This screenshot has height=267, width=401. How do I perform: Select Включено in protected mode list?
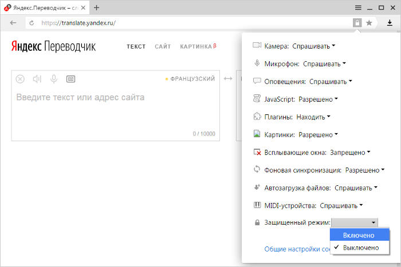click(x=360, y=235)
